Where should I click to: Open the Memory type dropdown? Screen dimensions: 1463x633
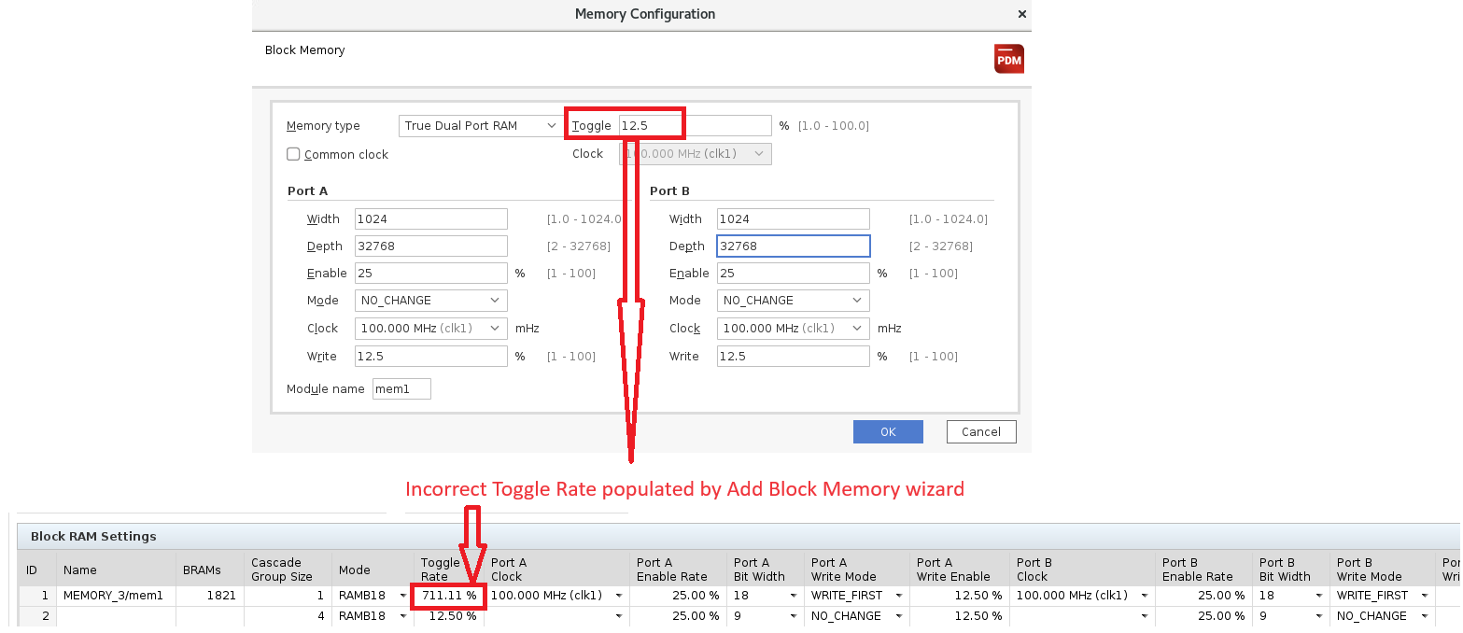click(480, 125)
